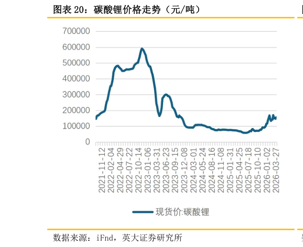
Task: Click the 0 label on the y-axis
Action: tap(88, 142)
